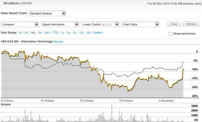Expand the Upper Indicators dropdown
Screen dimensions: 202x122
(60, 24)
